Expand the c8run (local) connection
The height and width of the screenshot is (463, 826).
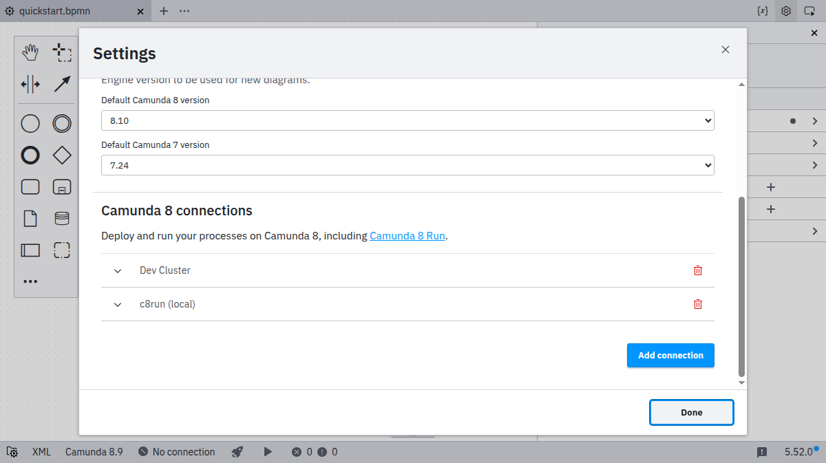117,304
